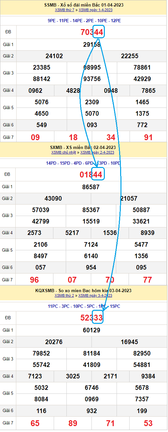
Task: Click the red number 53 in Giải 7
Action: tap(148, 424)
